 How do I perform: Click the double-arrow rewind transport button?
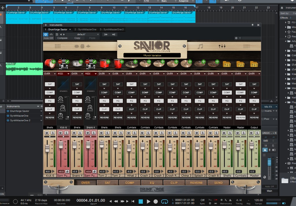tap(116, 201)
